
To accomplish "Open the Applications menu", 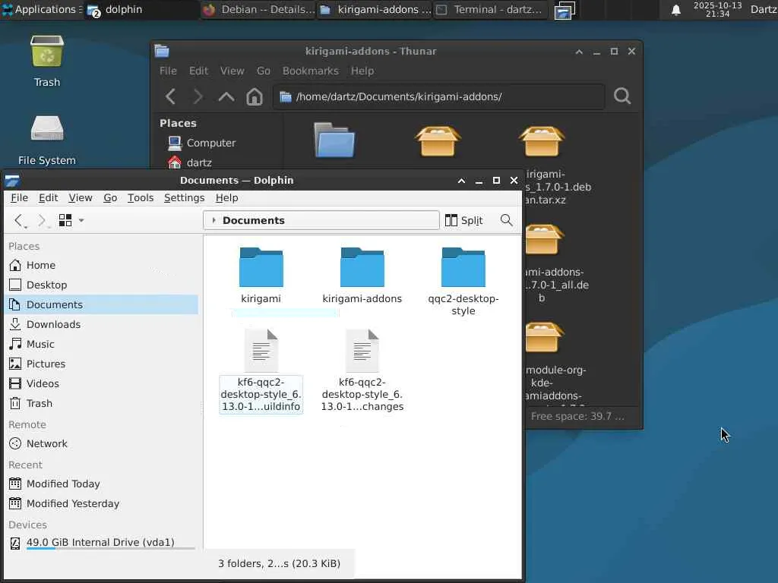I will click(40, 9).
